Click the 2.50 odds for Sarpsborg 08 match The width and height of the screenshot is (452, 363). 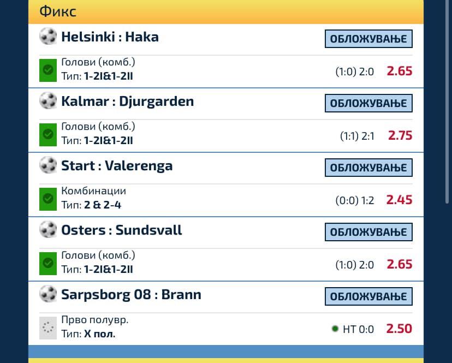(399, 329)
